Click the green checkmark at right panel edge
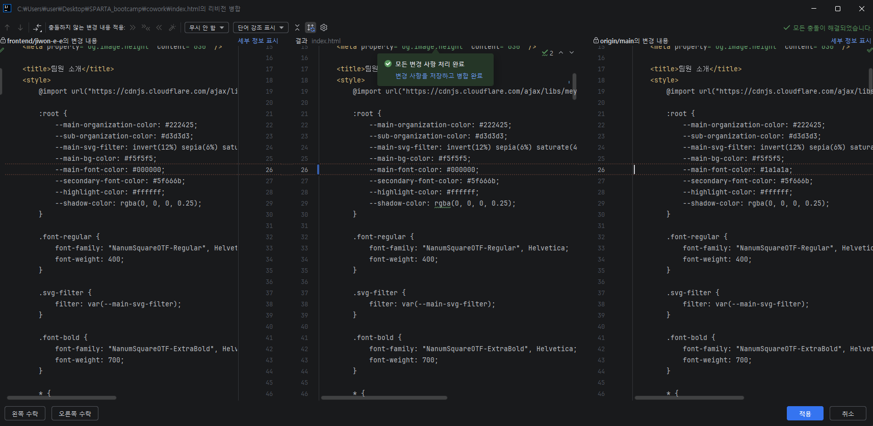Image resolution: width=873 pixels, height=426 pixels. 869,49
